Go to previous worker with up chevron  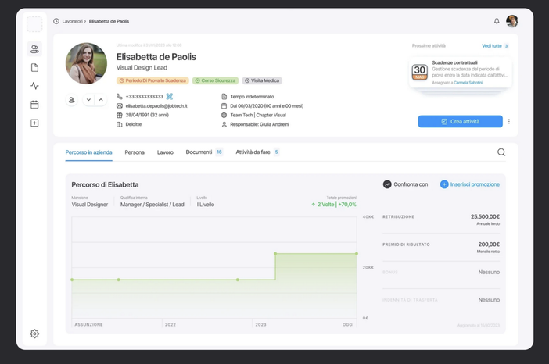click(x=101, y=100)
